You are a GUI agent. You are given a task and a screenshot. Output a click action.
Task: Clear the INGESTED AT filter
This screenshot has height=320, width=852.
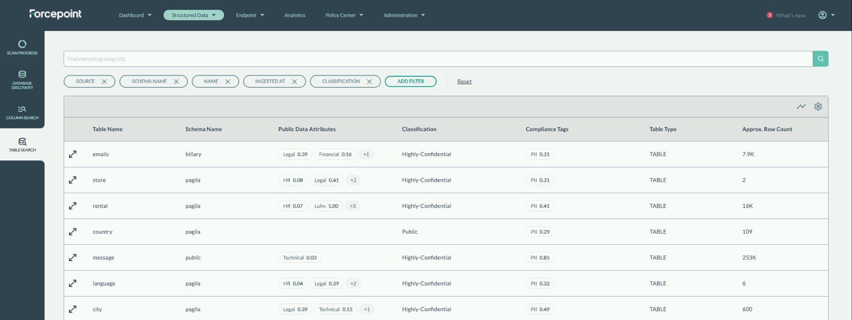click(294, 82)
